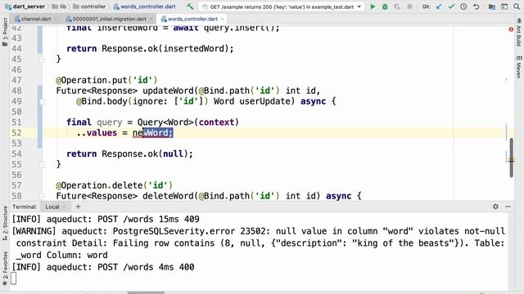Click controller folder breadcrumb
The height and width of the screenshot is (294, 524).
[89, 7]
